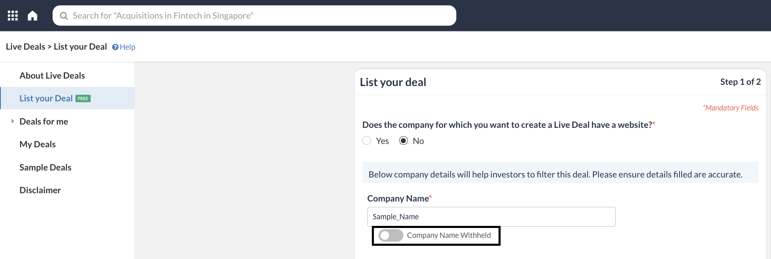The width and height of the screenshot is (771, 259).
Task: Click the green FREE badge
Action: point(83,98)
